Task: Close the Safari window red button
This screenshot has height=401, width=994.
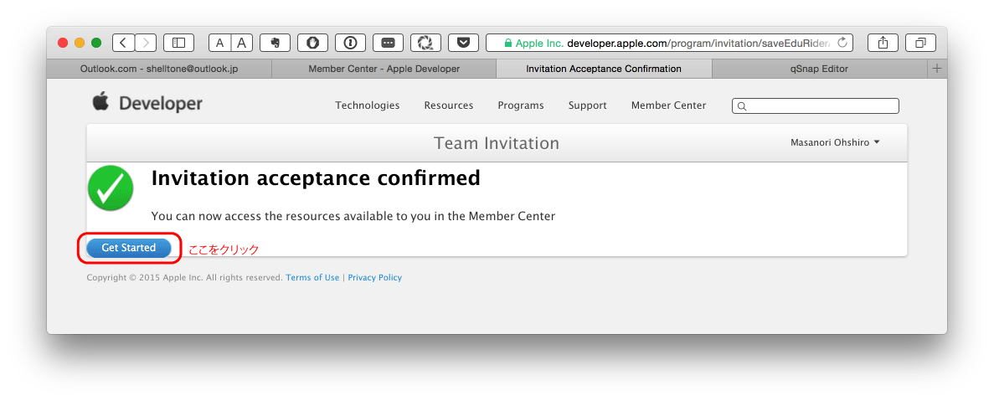Action: [63, 43]
